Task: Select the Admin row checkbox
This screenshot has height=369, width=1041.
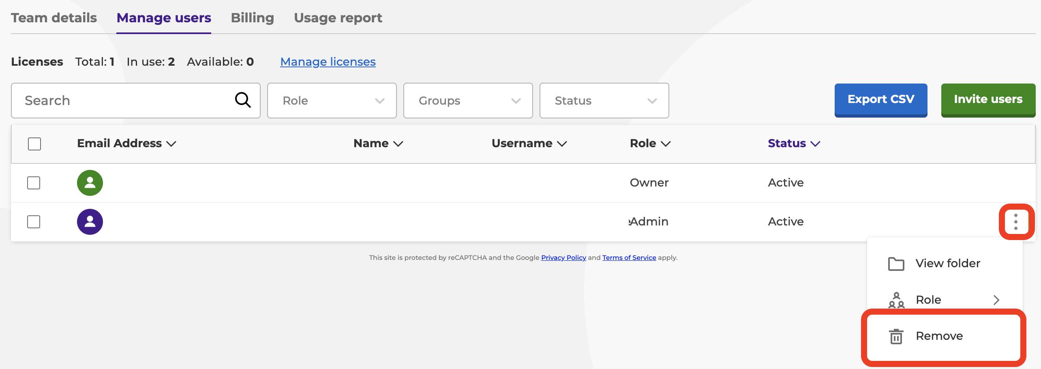Action: point(34,222)
